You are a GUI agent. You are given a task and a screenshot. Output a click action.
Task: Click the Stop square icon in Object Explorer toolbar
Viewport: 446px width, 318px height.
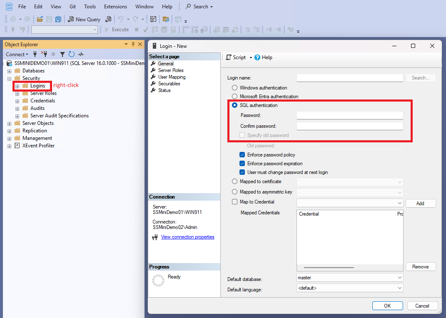[x=53, y=54]
